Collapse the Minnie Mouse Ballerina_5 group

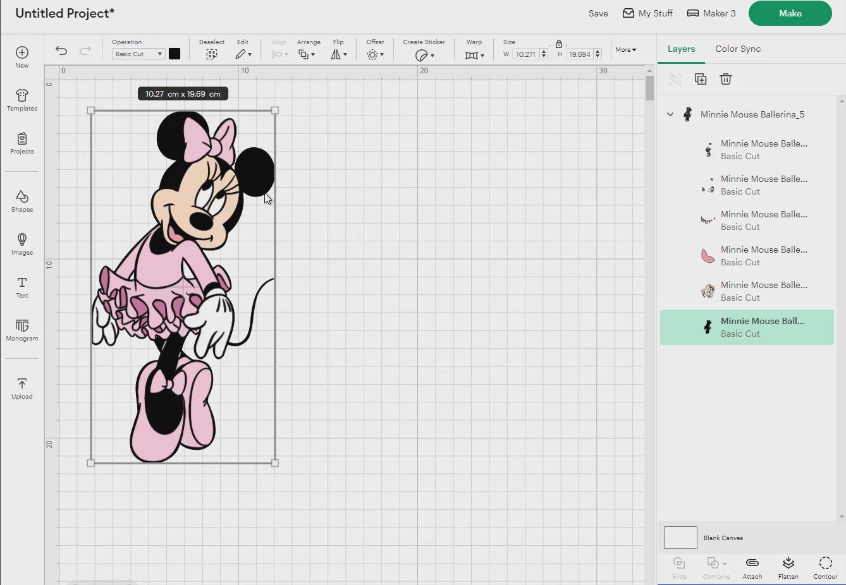pos(670,114)
